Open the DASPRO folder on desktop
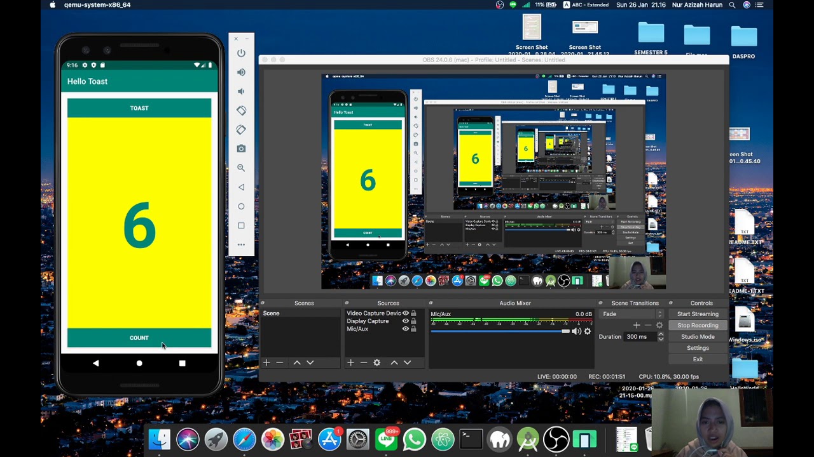Viewport: 814px width, 457px height. pyautogui.click(x=744, y=43)
